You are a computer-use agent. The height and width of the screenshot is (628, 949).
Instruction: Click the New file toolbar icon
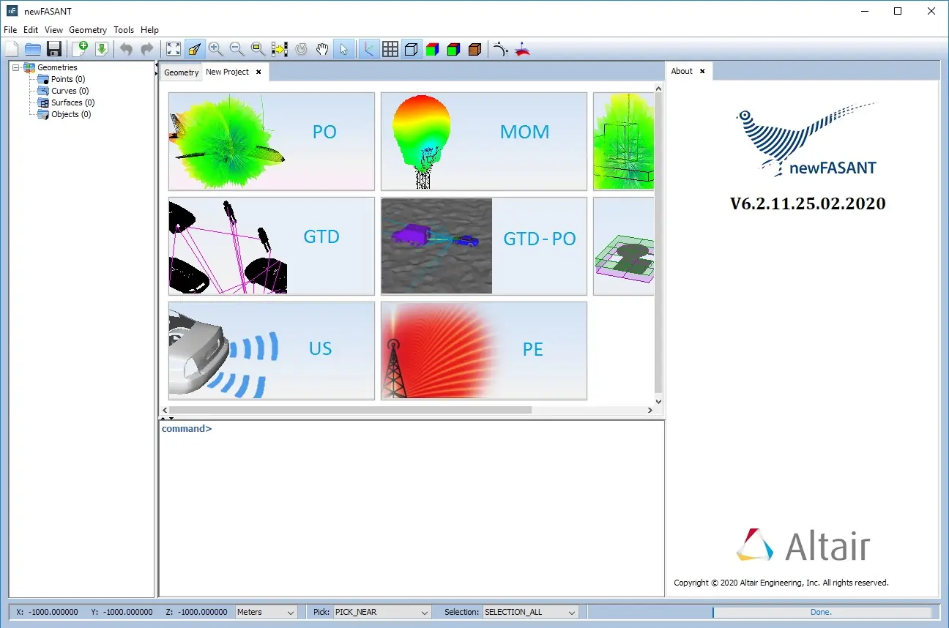click(12, 49)
